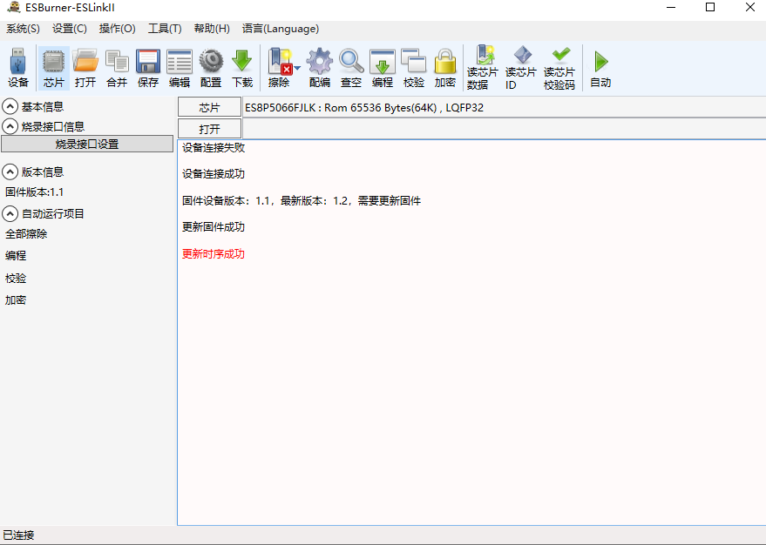Click the 配编 toolbar icon

point(320,68)
